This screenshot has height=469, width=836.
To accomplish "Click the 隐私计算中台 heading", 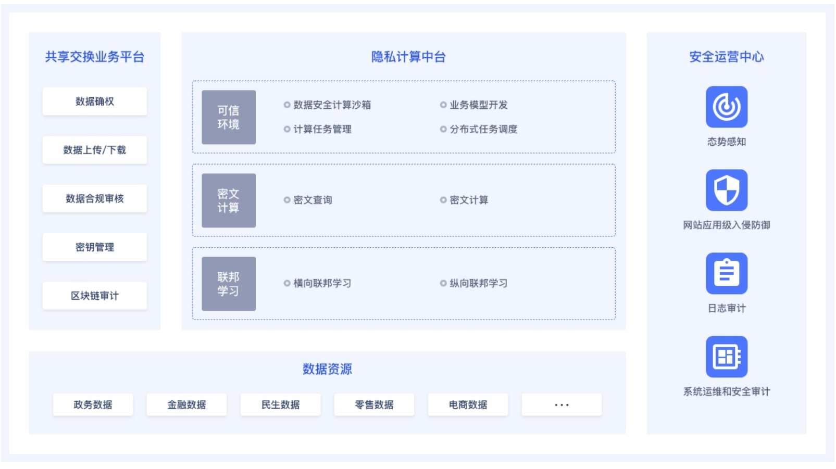I will click(408, 57).
